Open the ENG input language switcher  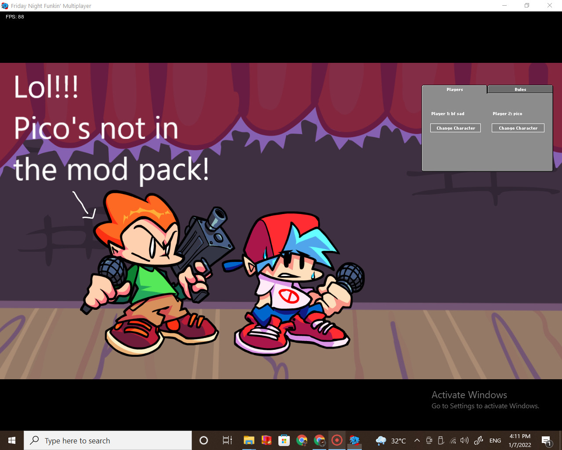[x=495, y=440]
